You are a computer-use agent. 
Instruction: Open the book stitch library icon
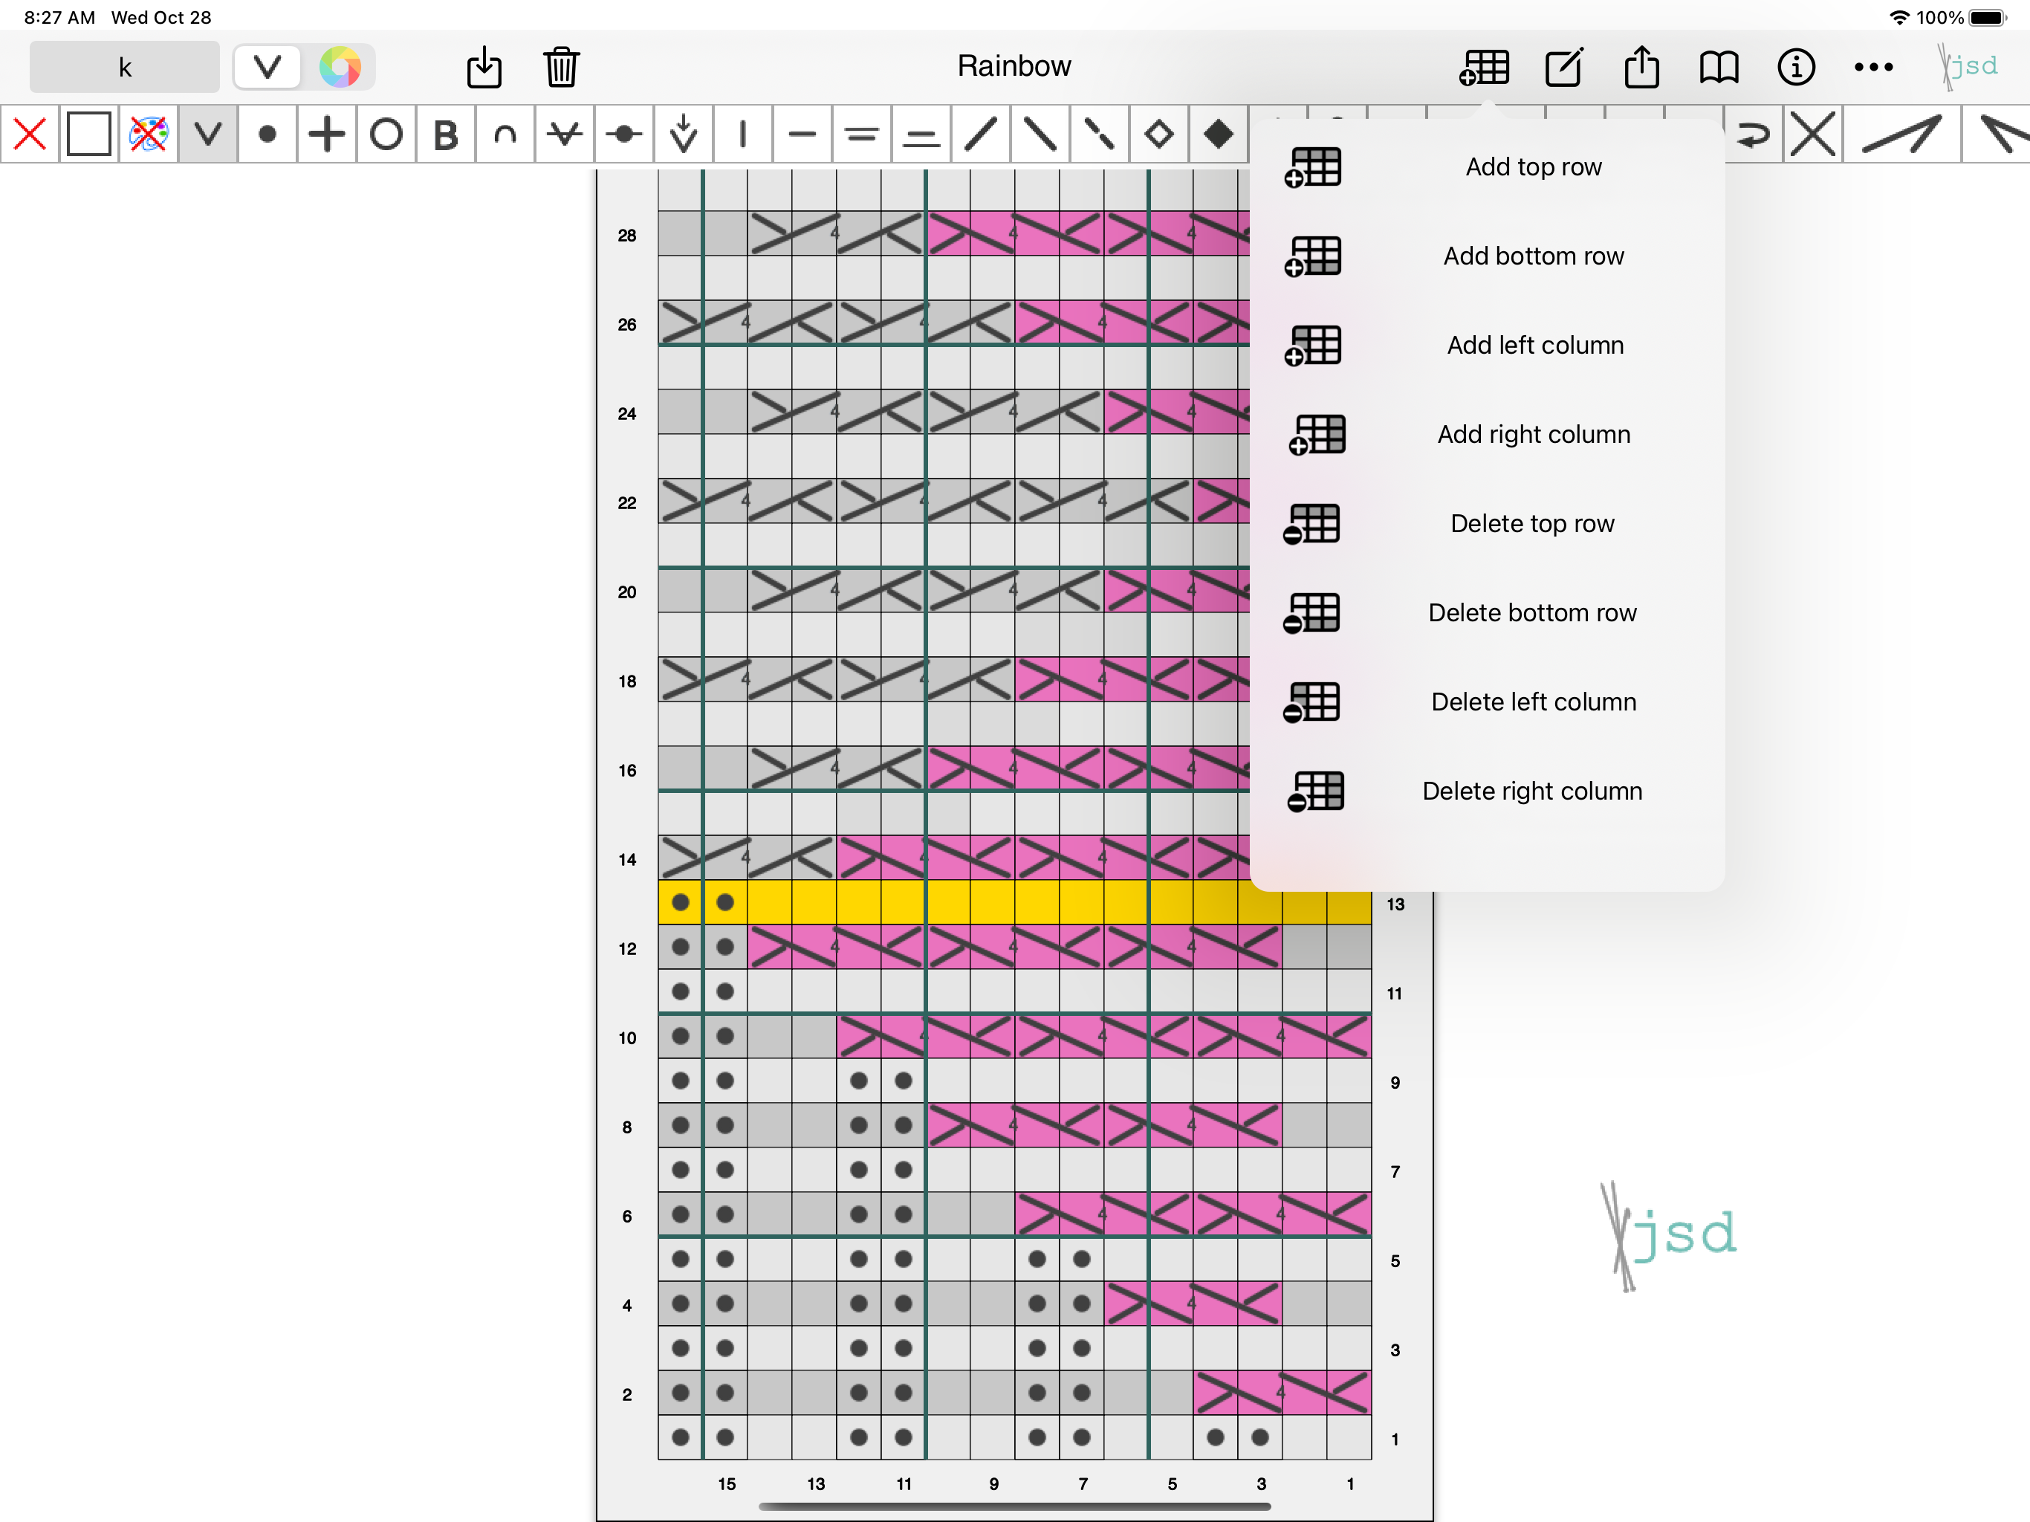tap(1718, 67)
